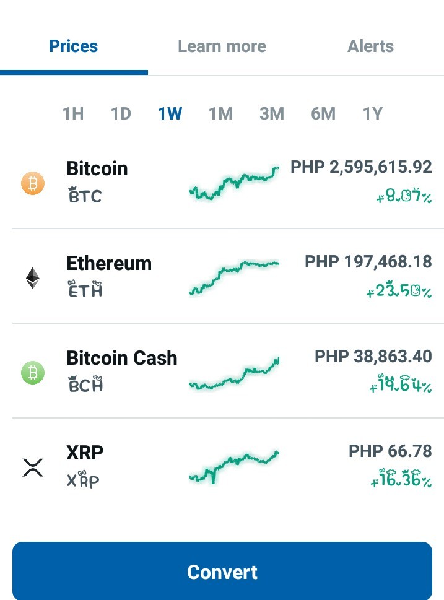
Task: Tap the Ethereum diamond logo icon
Action: click(x=33, y=278)
